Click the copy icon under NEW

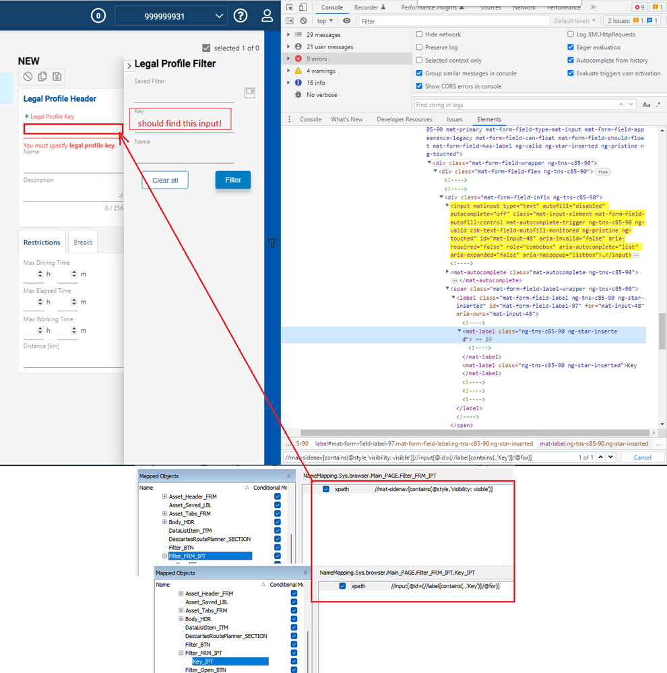click(42, 76)
